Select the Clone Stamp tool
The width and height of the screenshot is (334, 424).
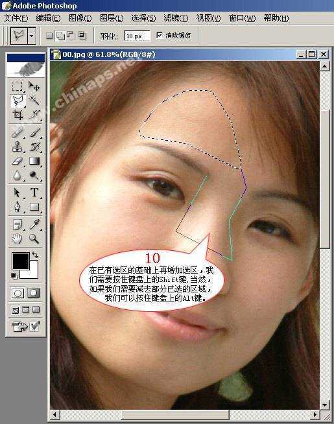pos(18,147)
